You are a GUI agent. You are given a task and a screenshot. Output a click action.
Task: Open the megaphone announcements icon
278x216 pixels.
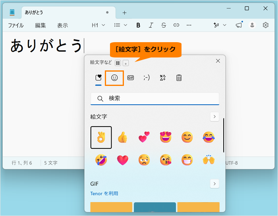pyautogui.click(x=239, y=25)
